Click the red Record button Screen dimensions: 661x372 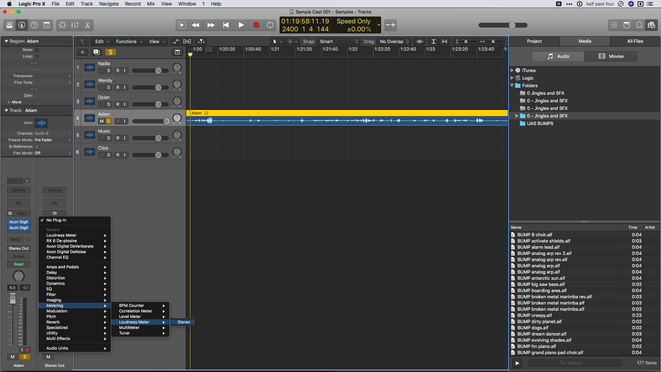tap(256, 25)
